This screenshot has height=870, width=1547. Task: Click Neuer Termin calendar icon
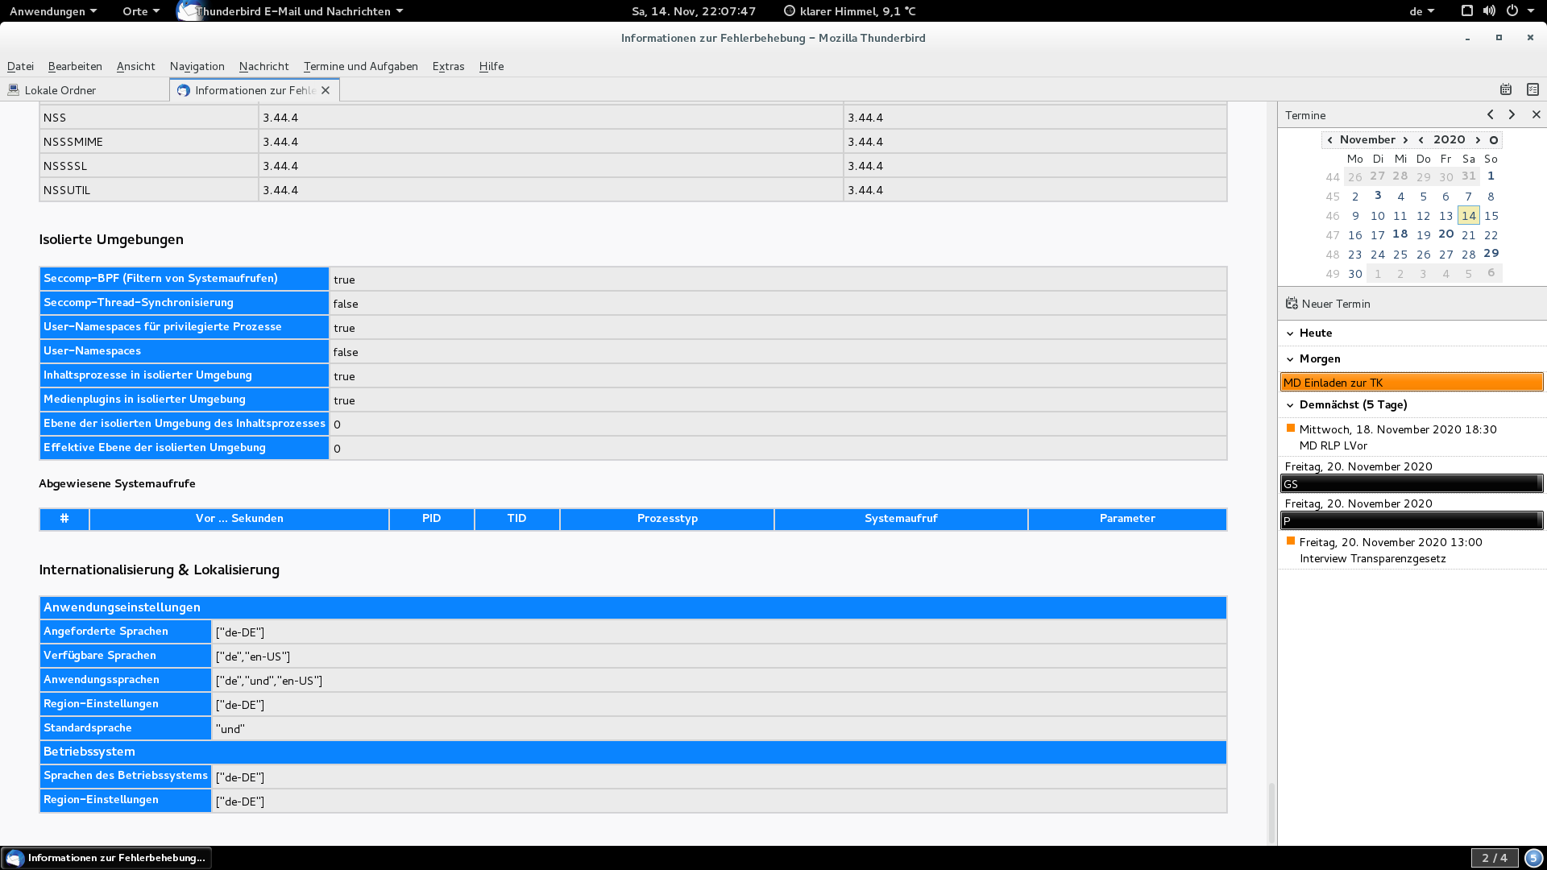tap(1292, 304)
